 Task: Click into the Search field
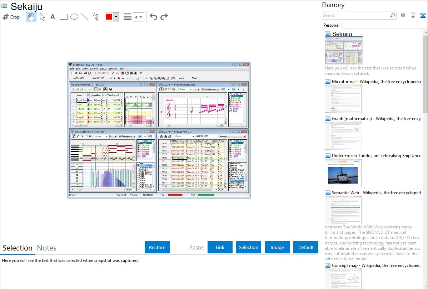tap(355, 15)
